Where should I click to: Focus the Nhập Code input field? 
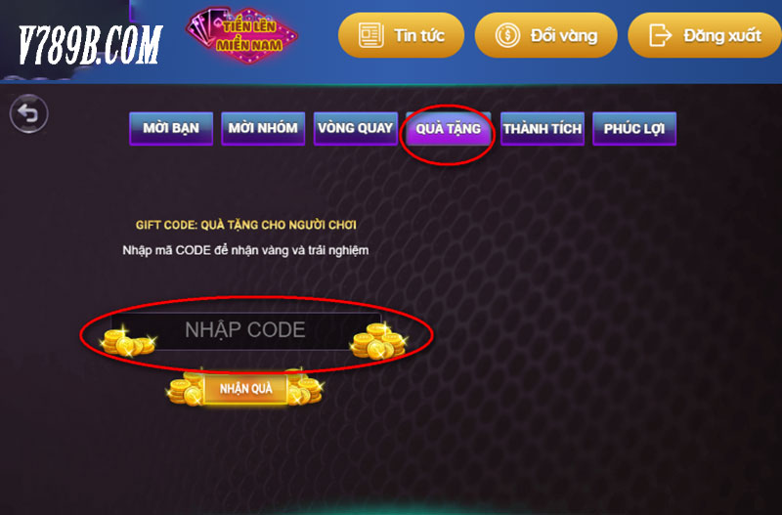point(245,330)
